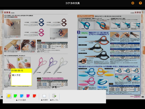Image resolution: width=145 pixels, height=109 pixels.
Task: Click the orange index tab on right edge
Action: click(x=144, y=50)
